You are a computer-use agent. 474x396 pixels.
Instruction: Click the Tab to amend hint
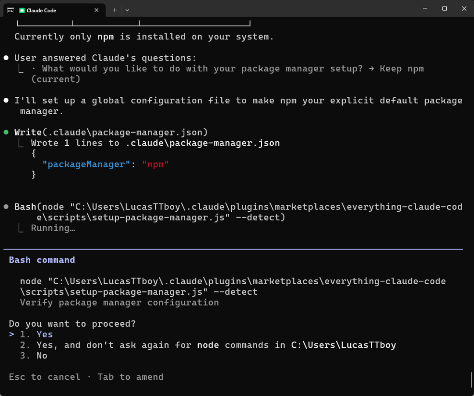pyautogui.click(x=130, y=377)
